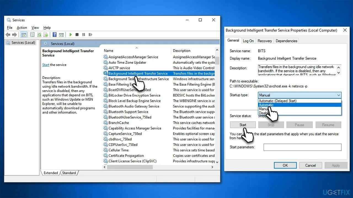The width and height of the screenshot is (353, 198).
Task: Start the service with the play toolbar icon
Action: 71,34
